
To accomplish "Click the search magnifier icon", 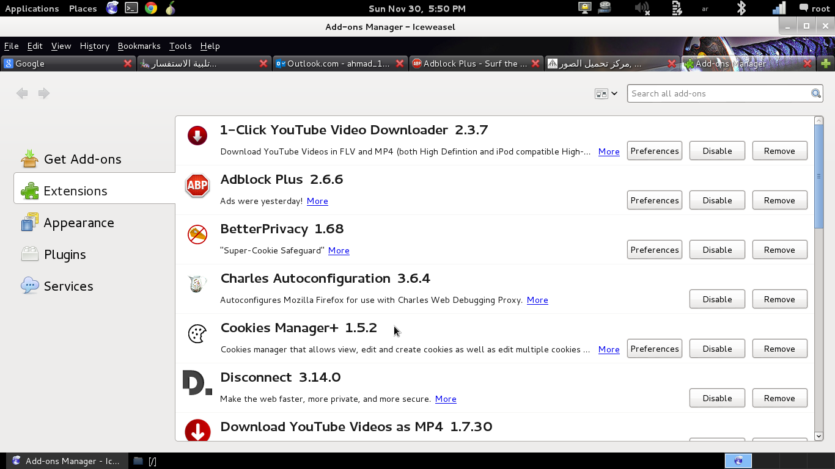I will (x=815, y=93).
